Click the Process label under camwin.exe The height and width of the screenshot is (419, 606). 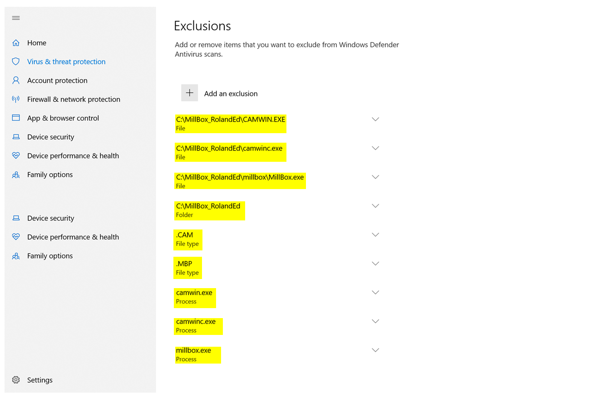click(x=186, y=301)
